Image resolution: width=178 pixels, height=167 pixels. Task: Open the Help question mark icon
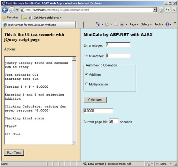167,24
